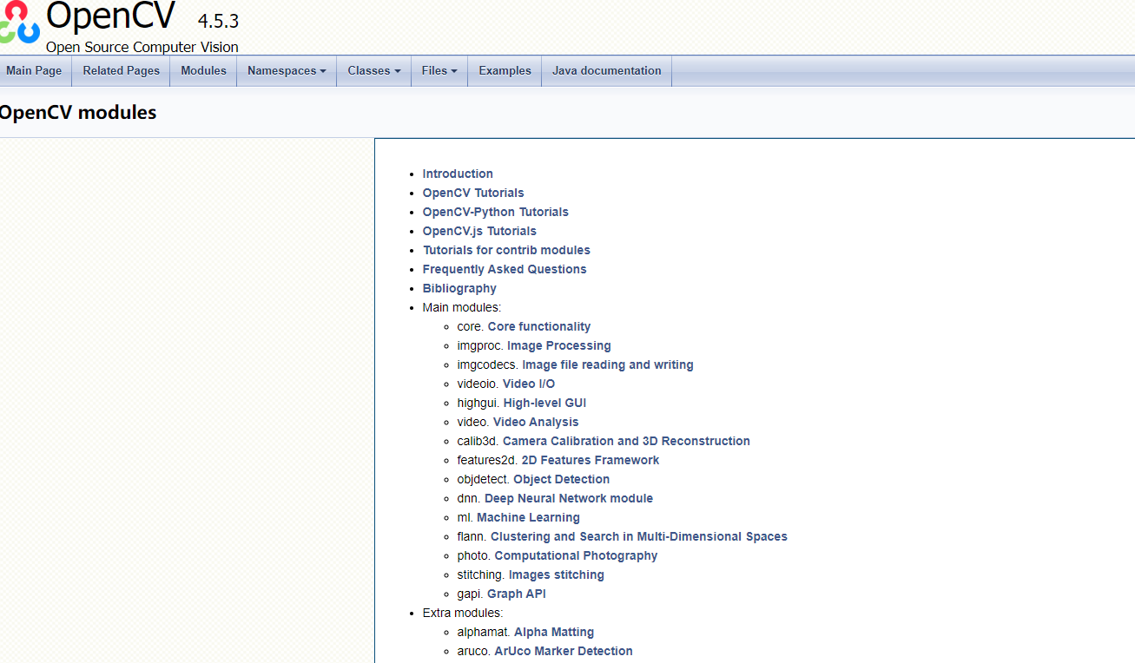Viewport: 1135px width, 663px height.
Task: Open the Video I/O link
Action: [x=529, y=384]
